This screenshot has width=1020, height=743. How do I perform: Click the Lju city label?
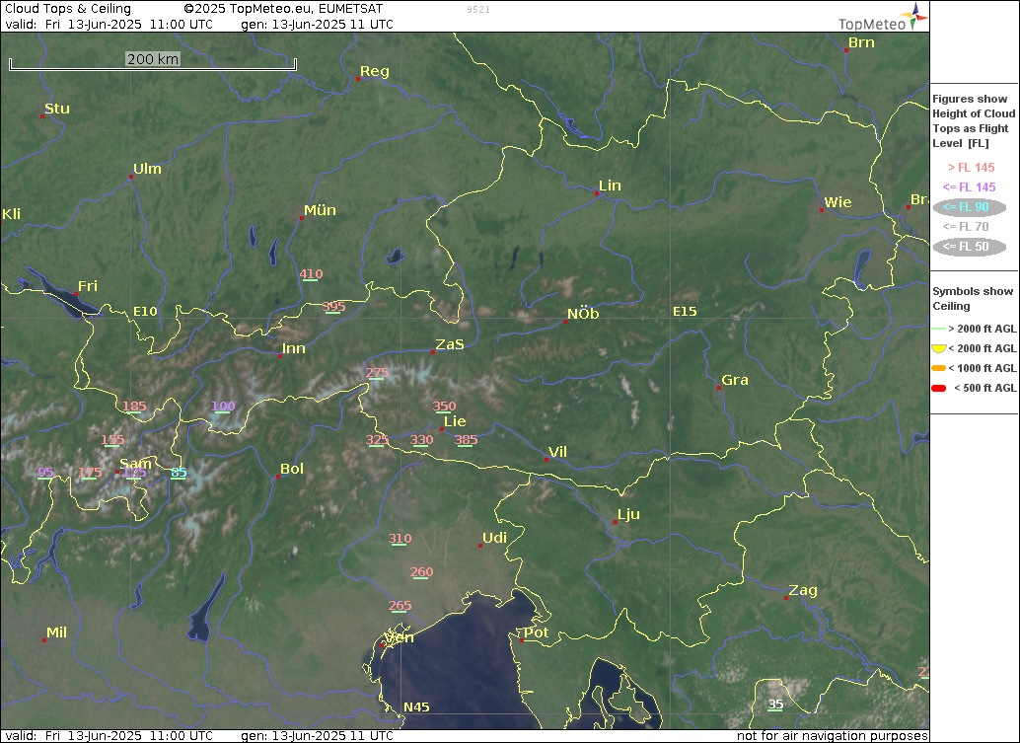coord(628,515)
